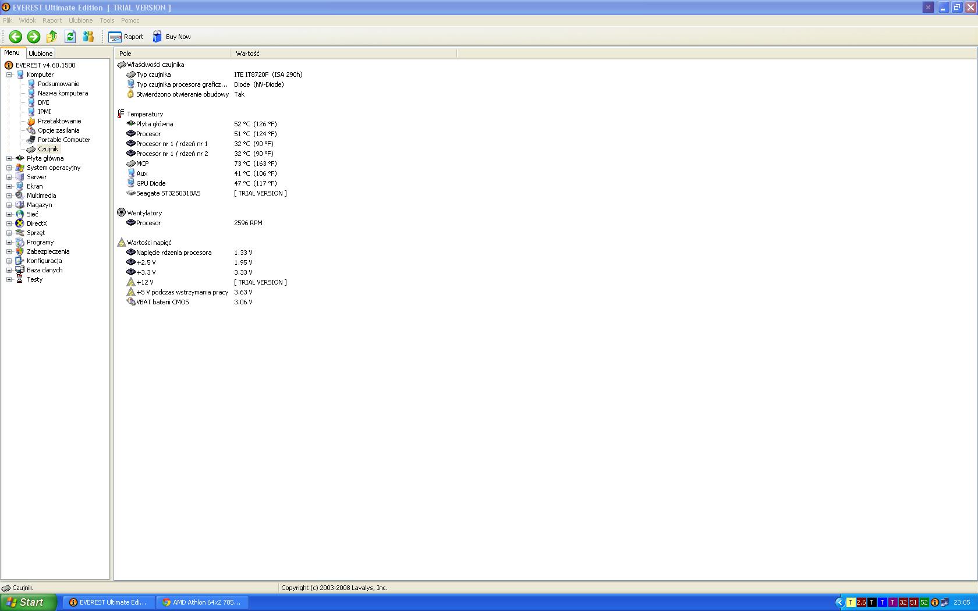Screen dimensions: 978x611
Task: Open the Raport toolbar button
Action: 126,37
